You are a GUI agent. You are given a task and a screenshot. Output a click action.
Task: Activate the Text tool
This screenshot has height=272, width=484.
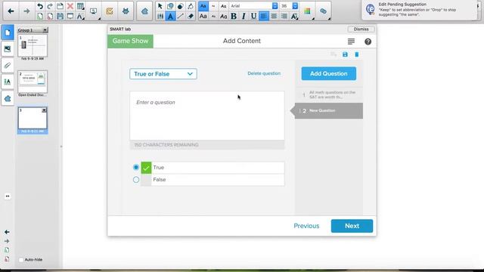pyautogui.click(x=170, y=17)
